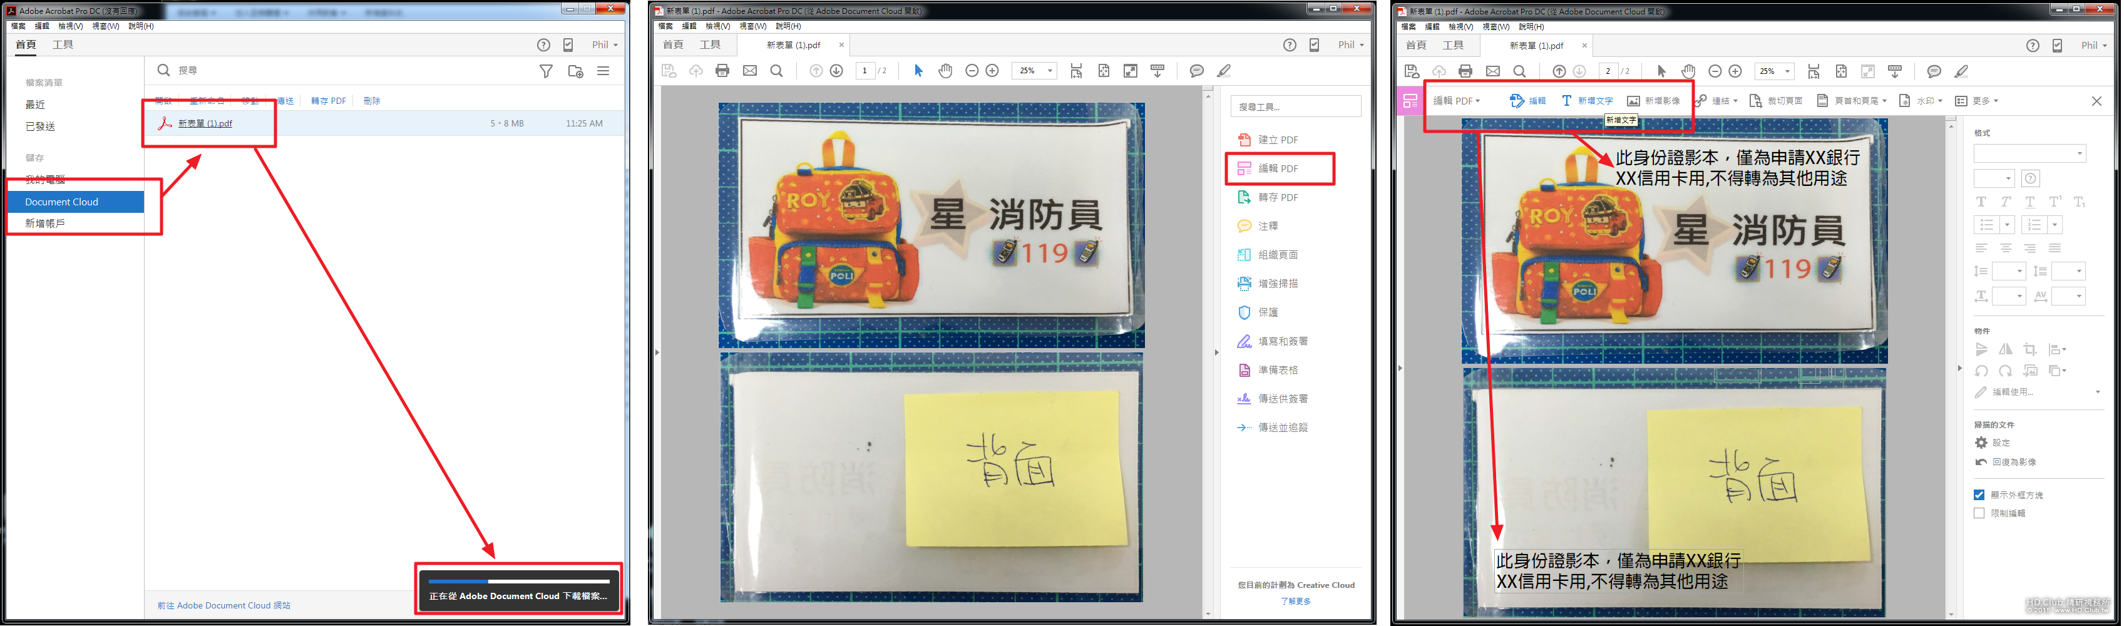2124x626 pixels.
Task: Click the zoom out minus icon in the middle window
Action: tap(972, 71)
